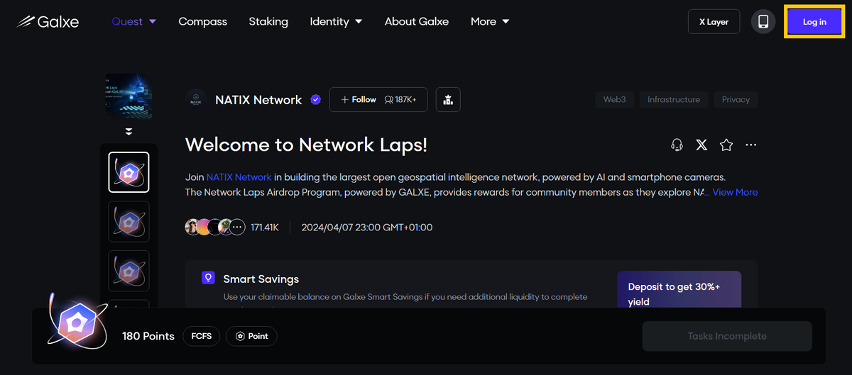
Task: Click View More to expand description
Action: point(735,192)
